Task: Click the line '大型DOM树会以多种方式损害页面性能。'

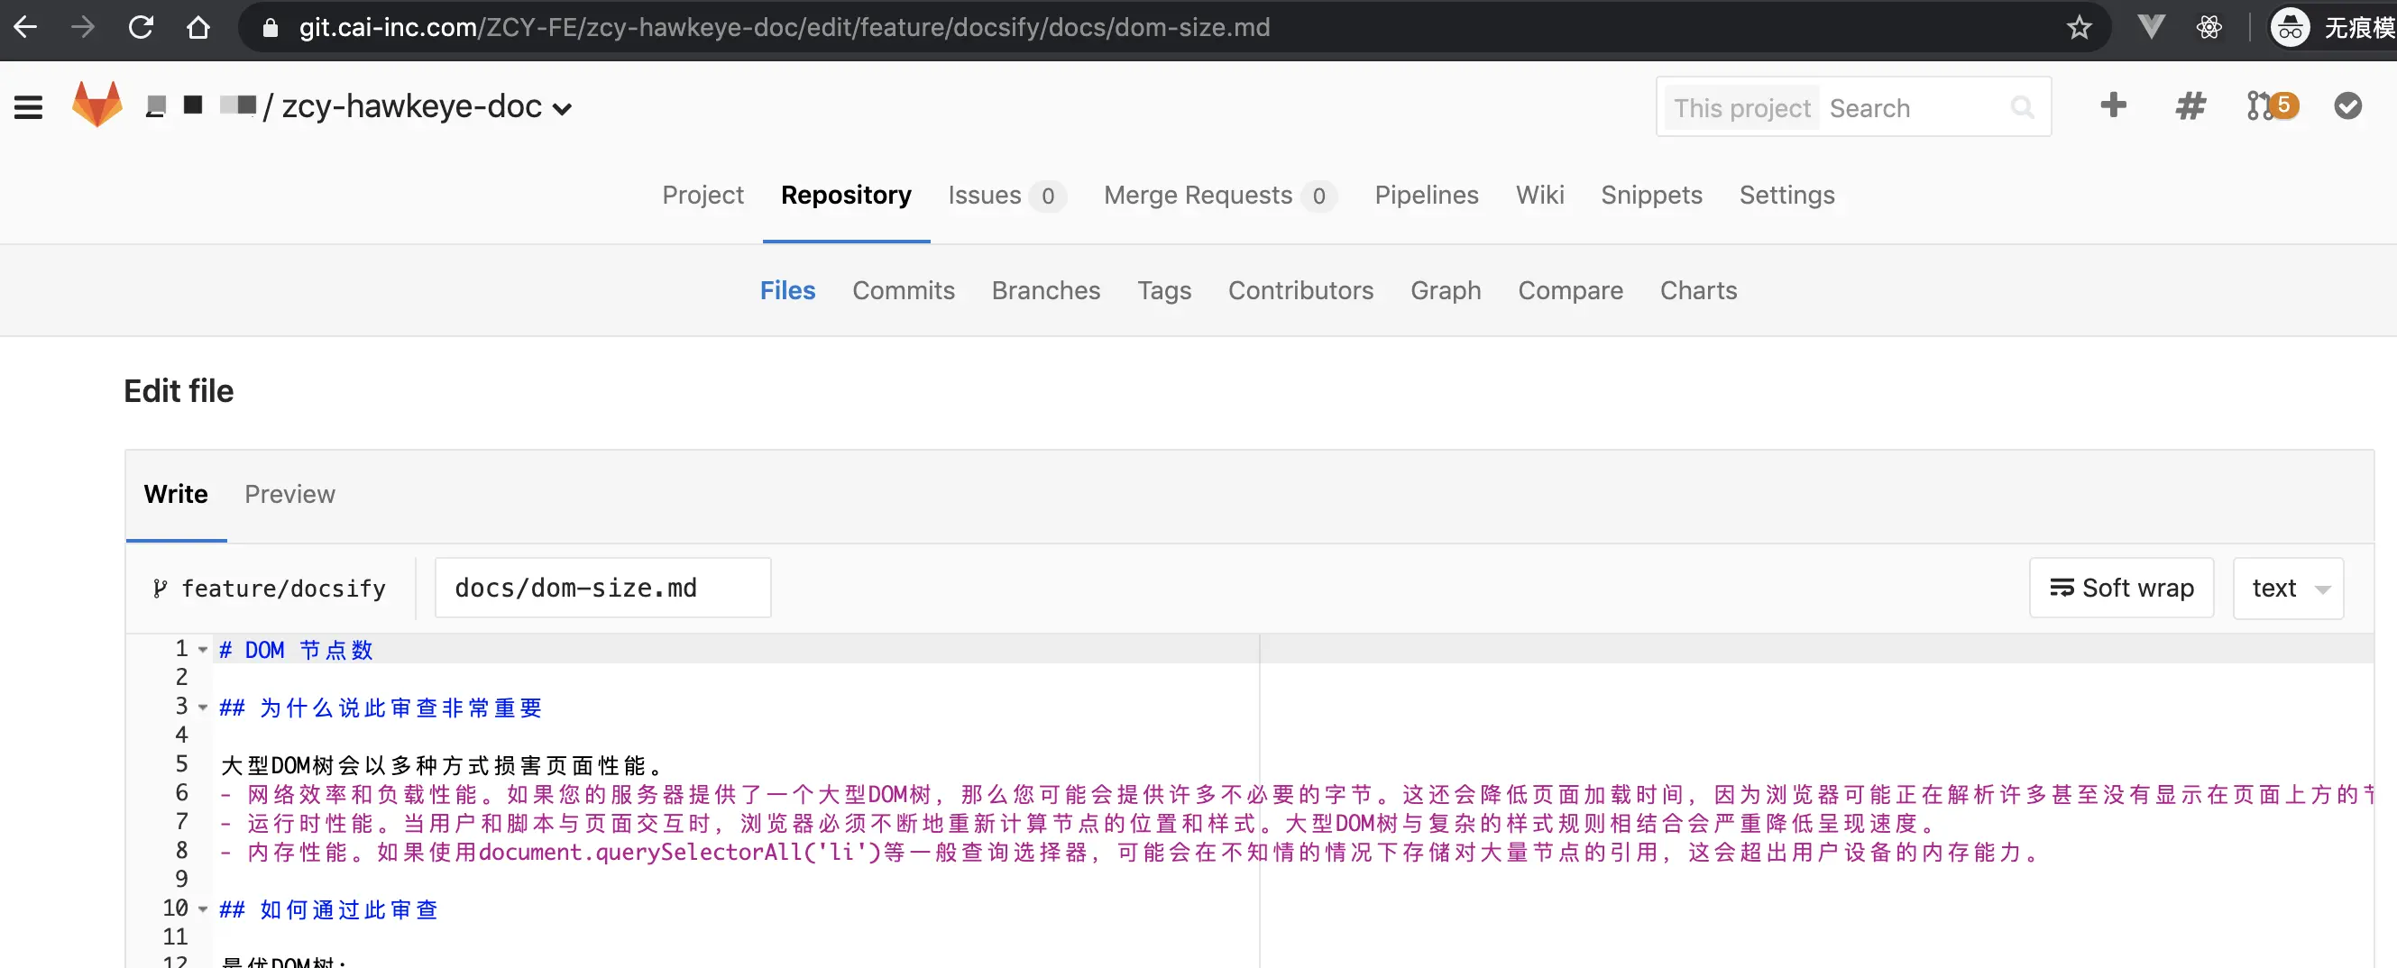Action: [444, 765]
